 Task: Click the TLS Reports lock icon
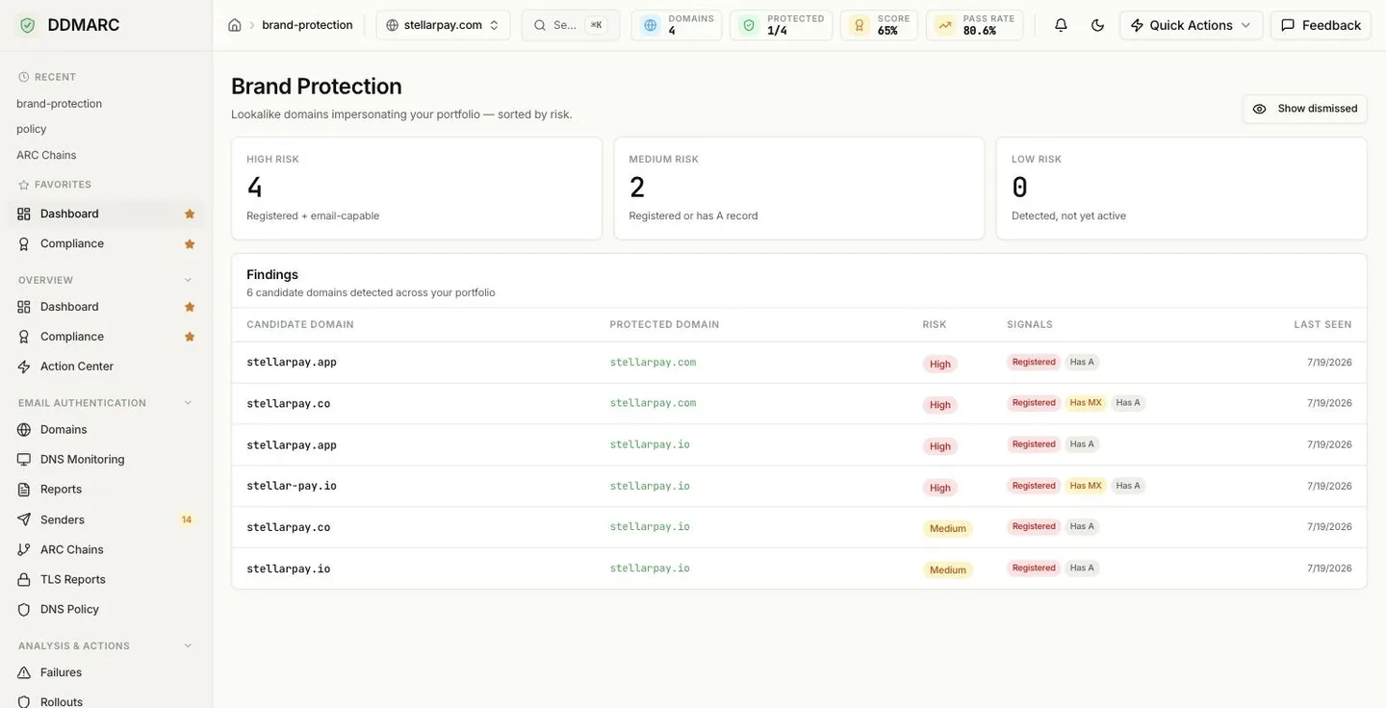click(x=24, y=579)
